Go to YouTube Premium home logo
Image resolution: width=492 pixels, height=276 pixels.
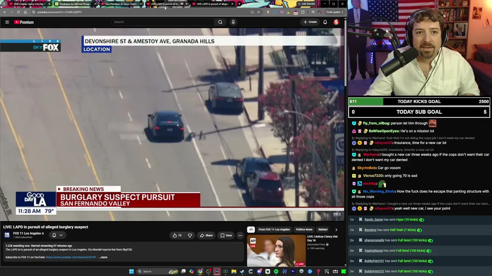coord(24,22)
